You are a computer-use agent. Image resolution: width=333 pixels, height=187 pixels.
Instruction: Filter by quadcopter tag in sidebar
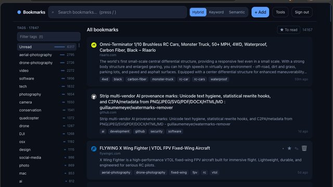coord(47,118)
